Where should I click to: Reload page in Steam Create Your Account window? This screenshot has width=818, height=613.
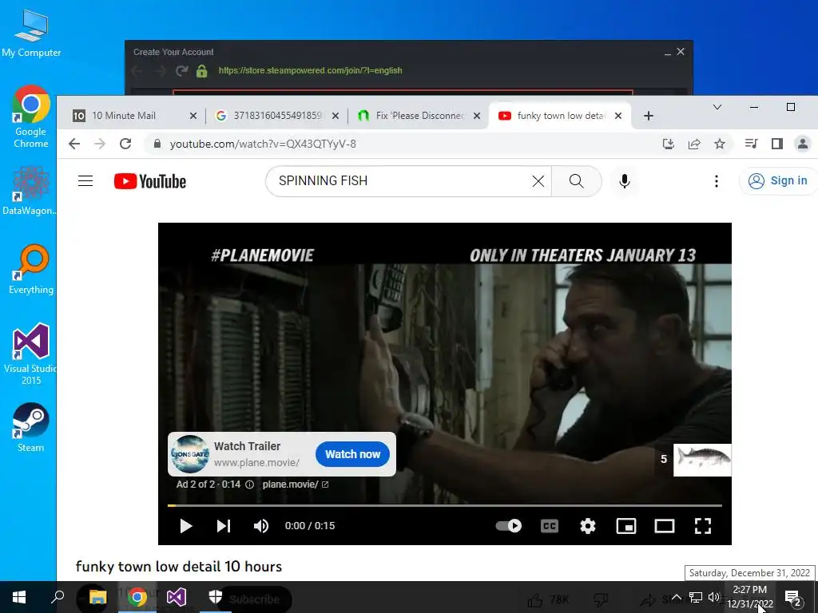coord(181,70)
